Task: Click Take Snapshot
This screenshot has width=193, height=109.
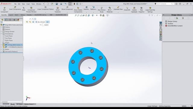Action: point(141,10)
